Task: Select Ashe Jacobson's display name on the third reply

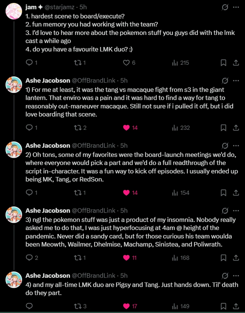Action: pyautogui.click(x=48, y=211)
